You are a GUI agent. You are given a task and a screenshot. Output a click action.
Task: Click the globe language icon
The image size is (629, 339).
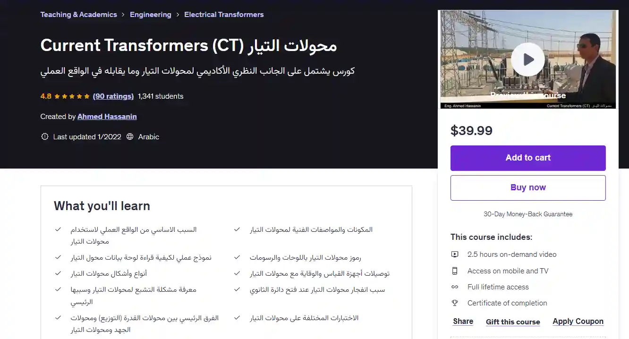click(130, 137)
